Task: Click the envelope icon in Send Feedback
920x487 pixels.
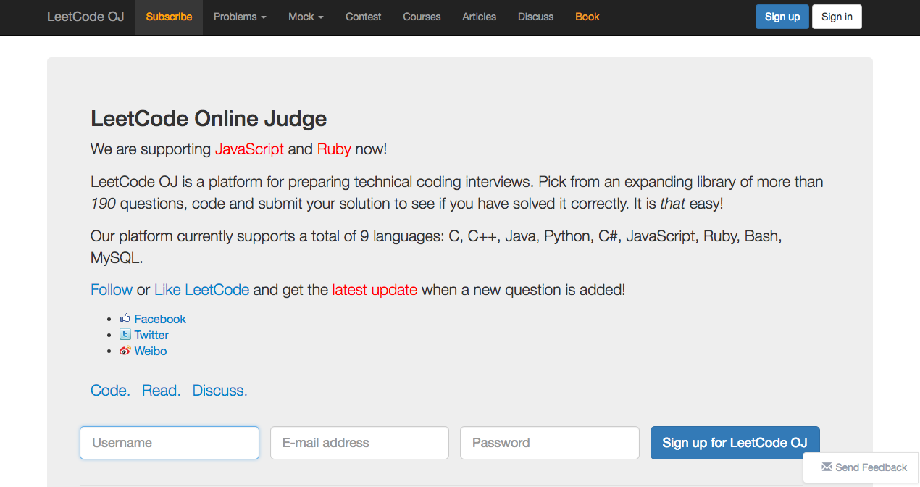Action: pyautogui.click(x=827, y=467)
